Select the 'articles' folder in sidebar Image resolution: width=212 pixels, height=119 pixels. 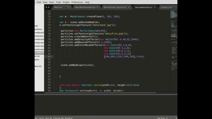click(38, 29)
